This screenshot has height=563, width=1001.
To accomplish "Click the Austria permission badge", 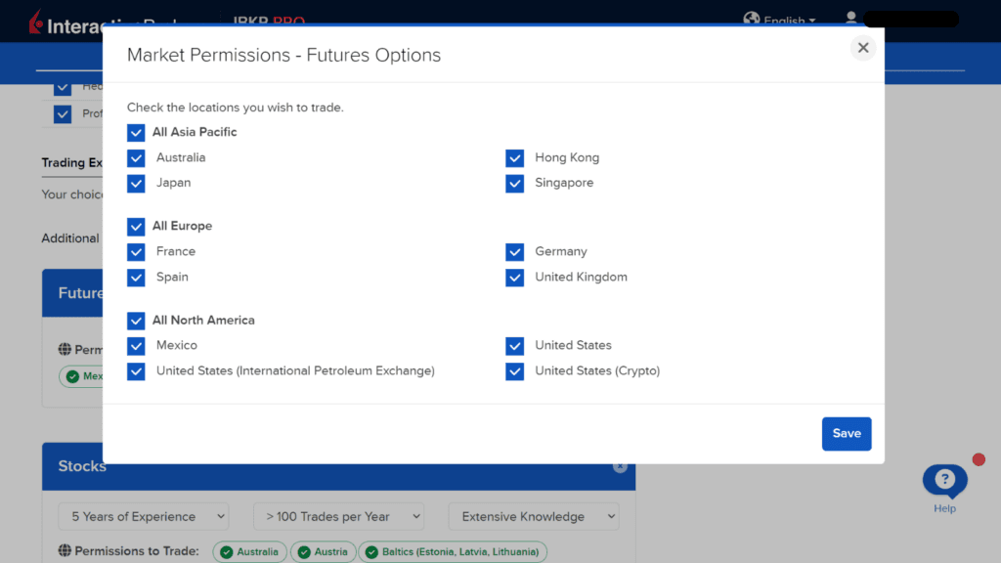I will 323,551.
